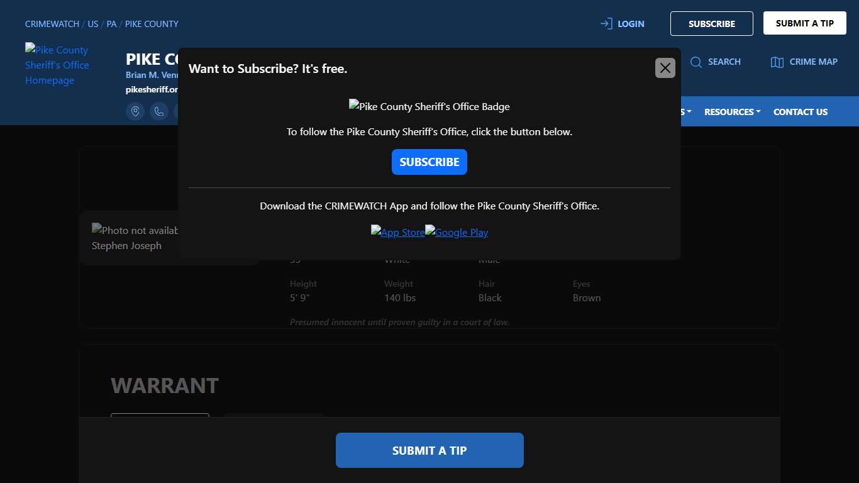Open the Pike County breadcrumb link
The height and width of the screenshot is (483, 859).
(x=152, y=24)
